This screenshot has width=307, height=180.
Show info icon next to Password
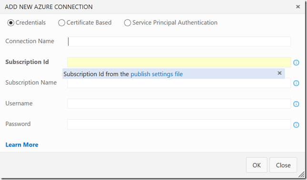click(x=296, y=125)
